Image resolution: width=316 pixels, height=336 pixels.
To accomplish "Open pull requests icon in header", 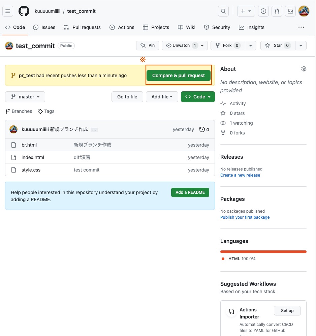I will click(x=277, y=11).
